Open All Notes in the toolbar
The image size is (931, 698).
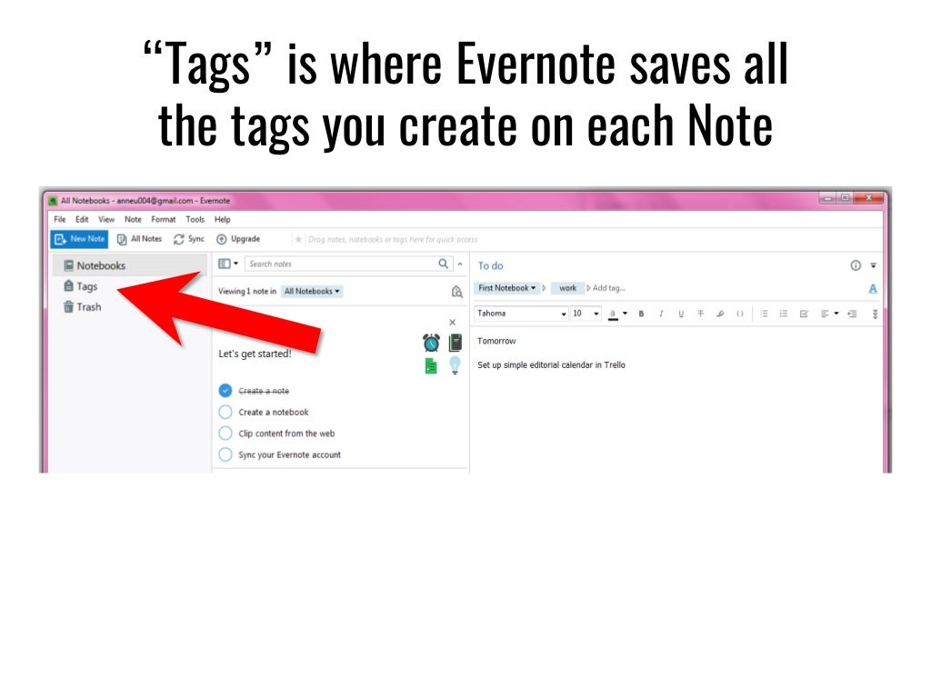(x=139, y=239)
